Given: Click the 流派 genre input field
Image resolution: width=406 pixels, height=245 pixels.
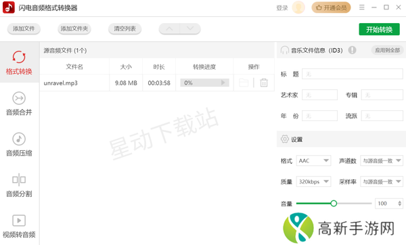Looking at the screenshot, I should (x=382, y=116).
